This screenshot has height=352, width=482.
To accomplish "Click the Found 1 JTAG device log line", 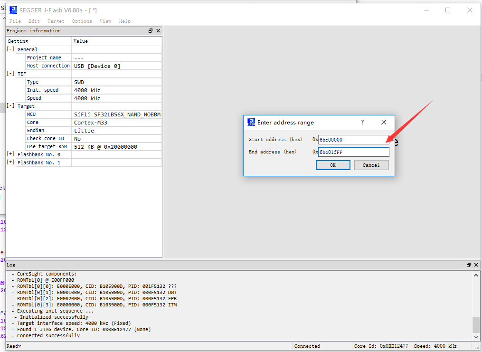I will (x=81, y=329).
